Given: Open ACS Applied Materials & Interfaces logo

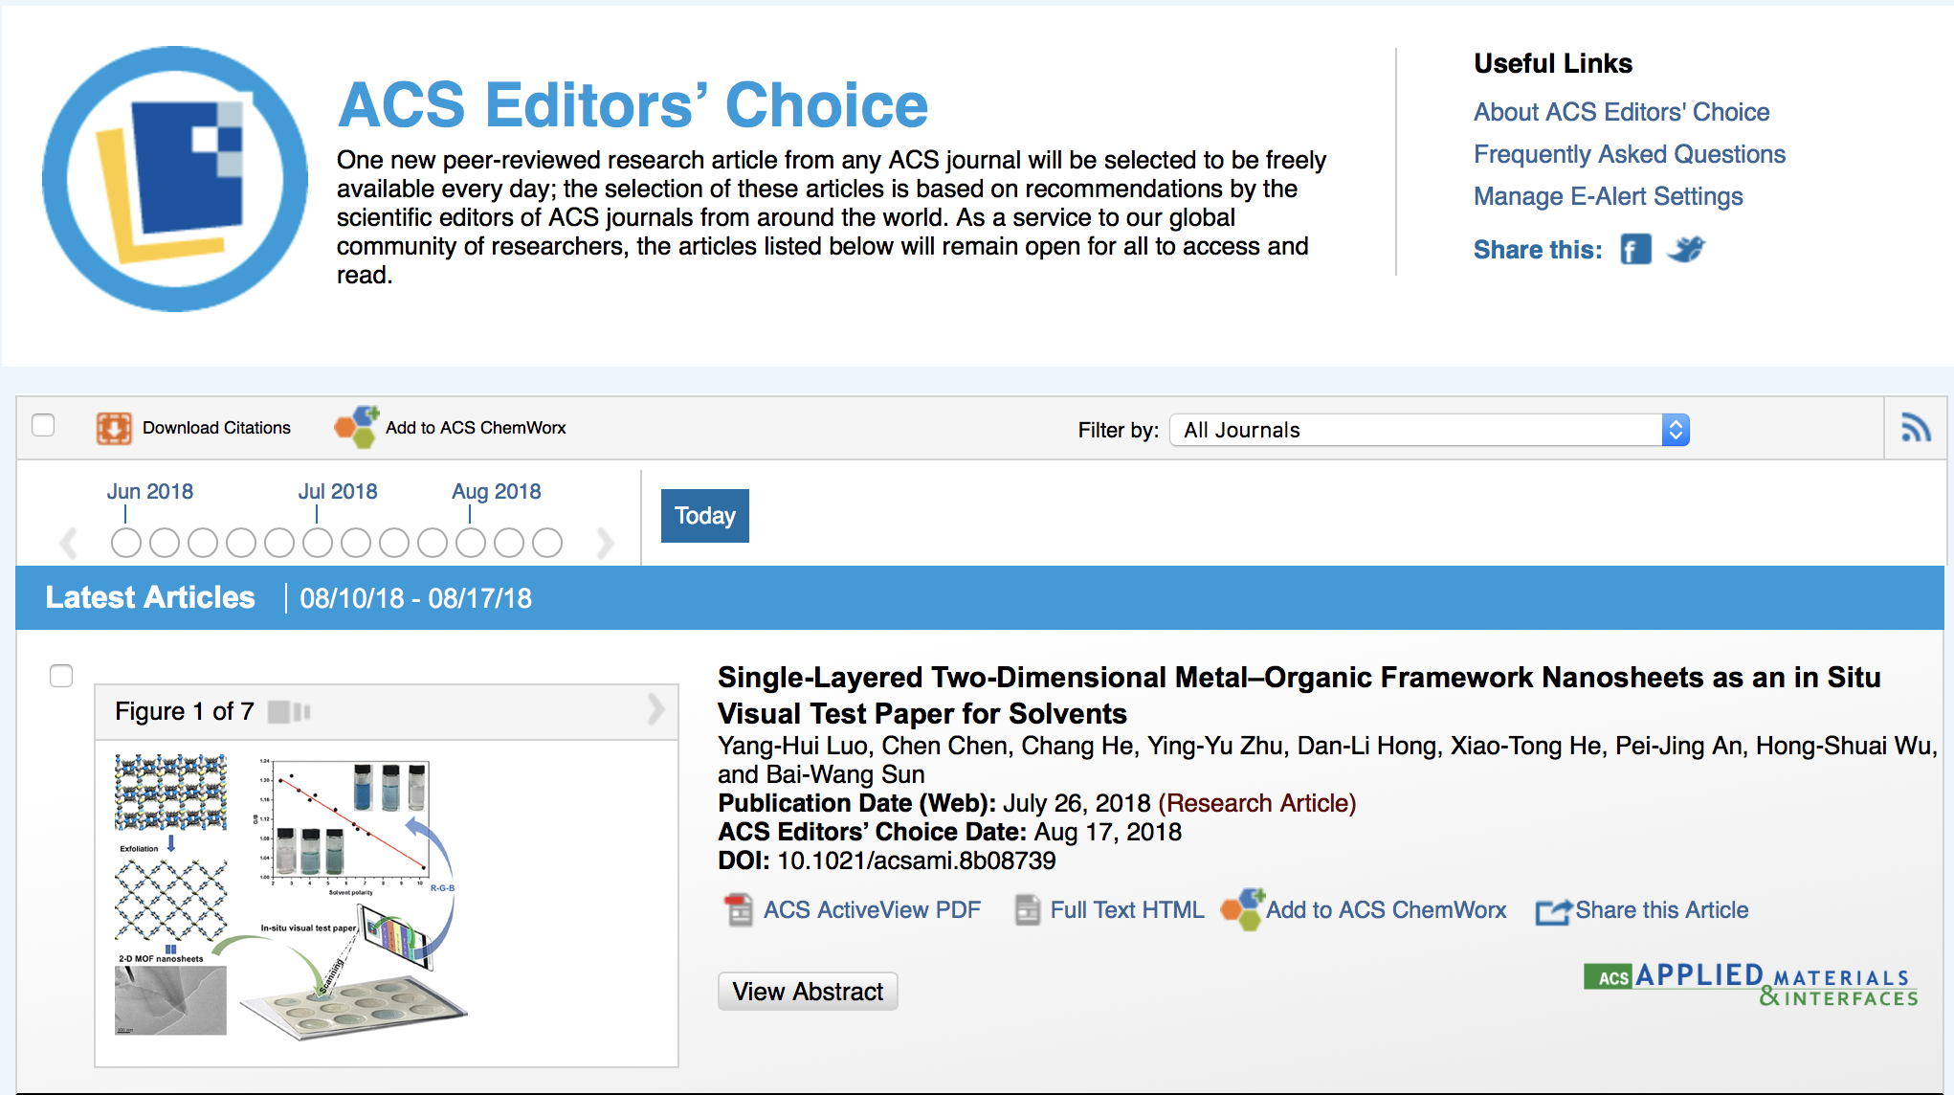Looking at the screenshot, I should (1750, 985).
